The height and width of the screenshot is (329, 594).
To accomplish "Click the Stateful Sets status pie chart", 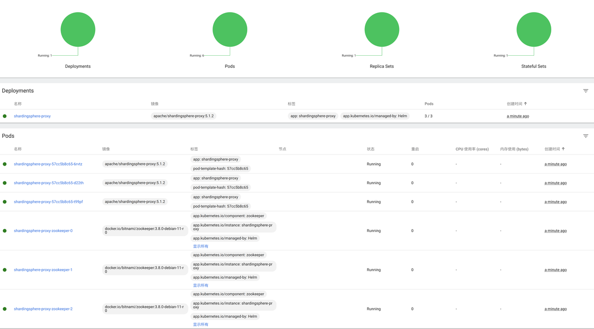I will tap(533, 29).
